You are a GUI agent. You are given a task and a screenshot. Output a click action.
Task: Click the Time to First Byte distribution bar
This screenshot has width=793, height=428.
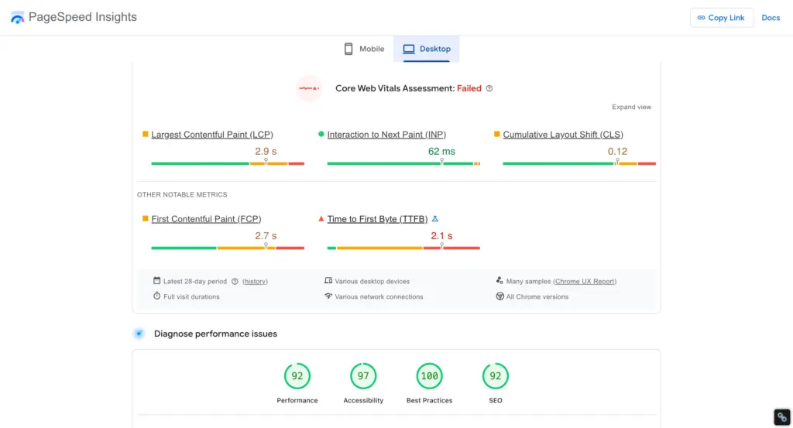click(x=403, y=248)
